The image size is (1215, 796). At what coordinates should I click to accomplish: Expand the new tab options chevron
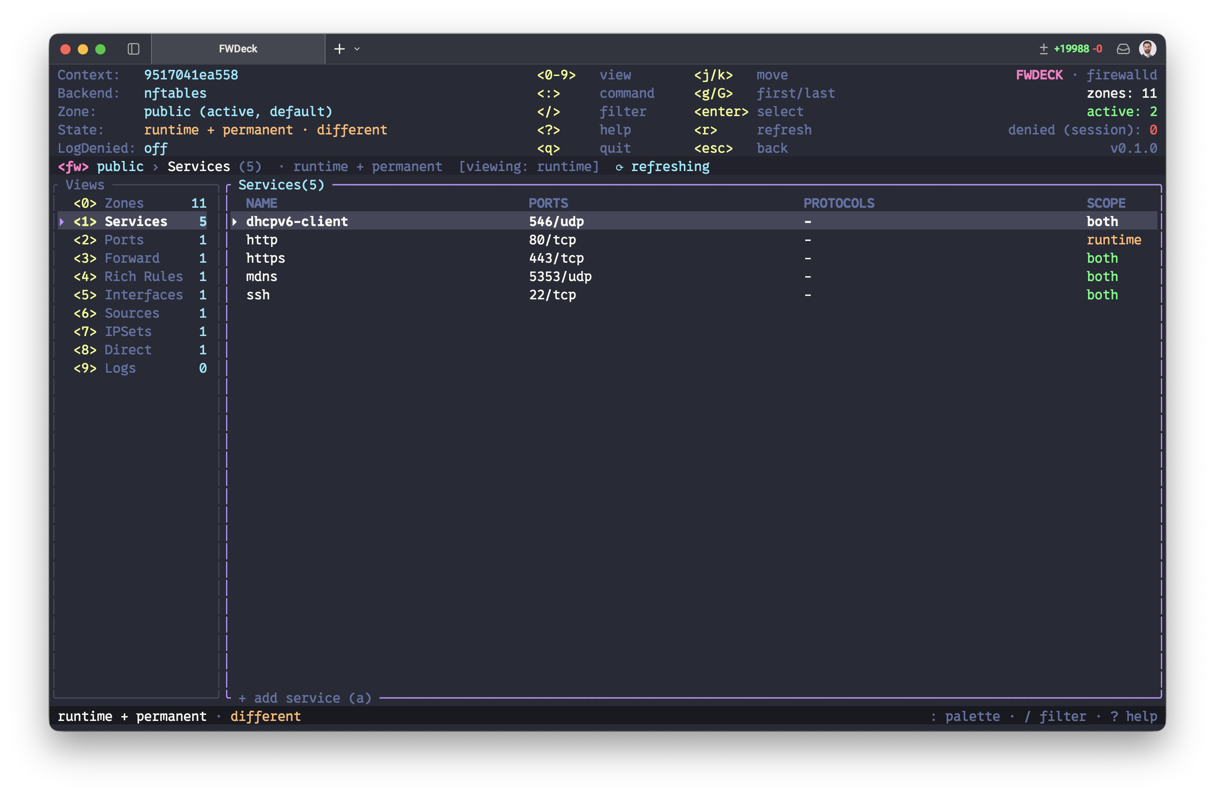tap(357, 49)
